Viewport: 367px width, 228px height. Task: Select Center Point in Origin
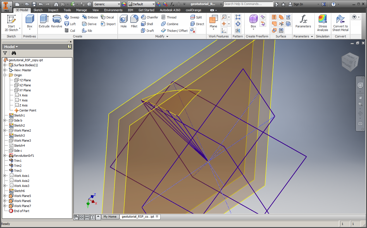(25, 110)
